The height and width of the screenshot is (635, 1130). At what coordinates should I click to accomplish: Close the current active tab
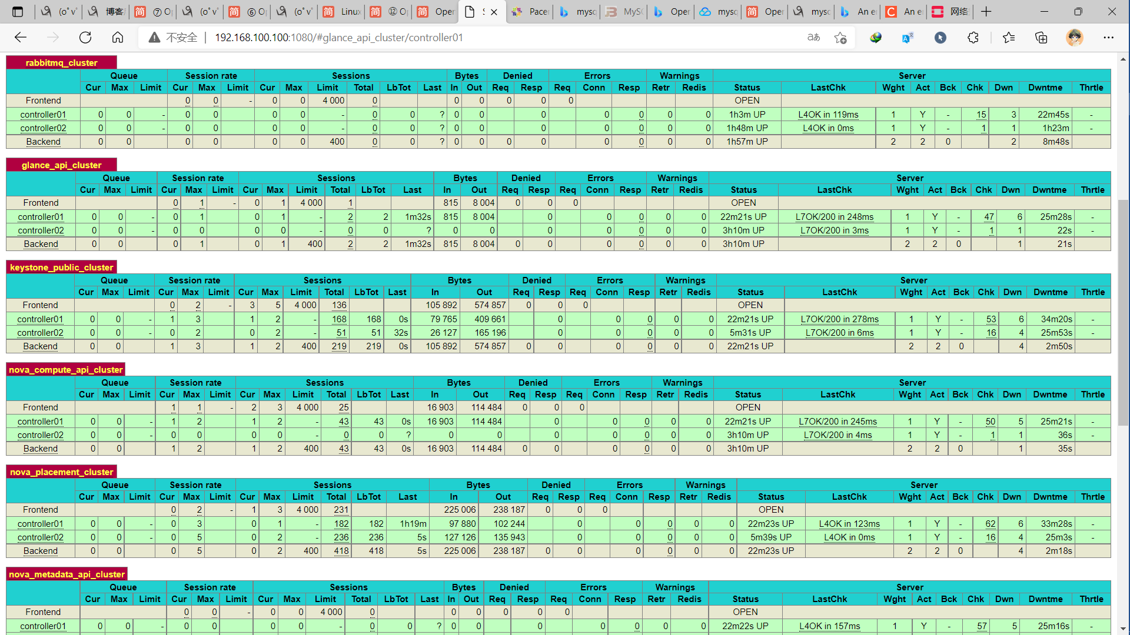494,11
